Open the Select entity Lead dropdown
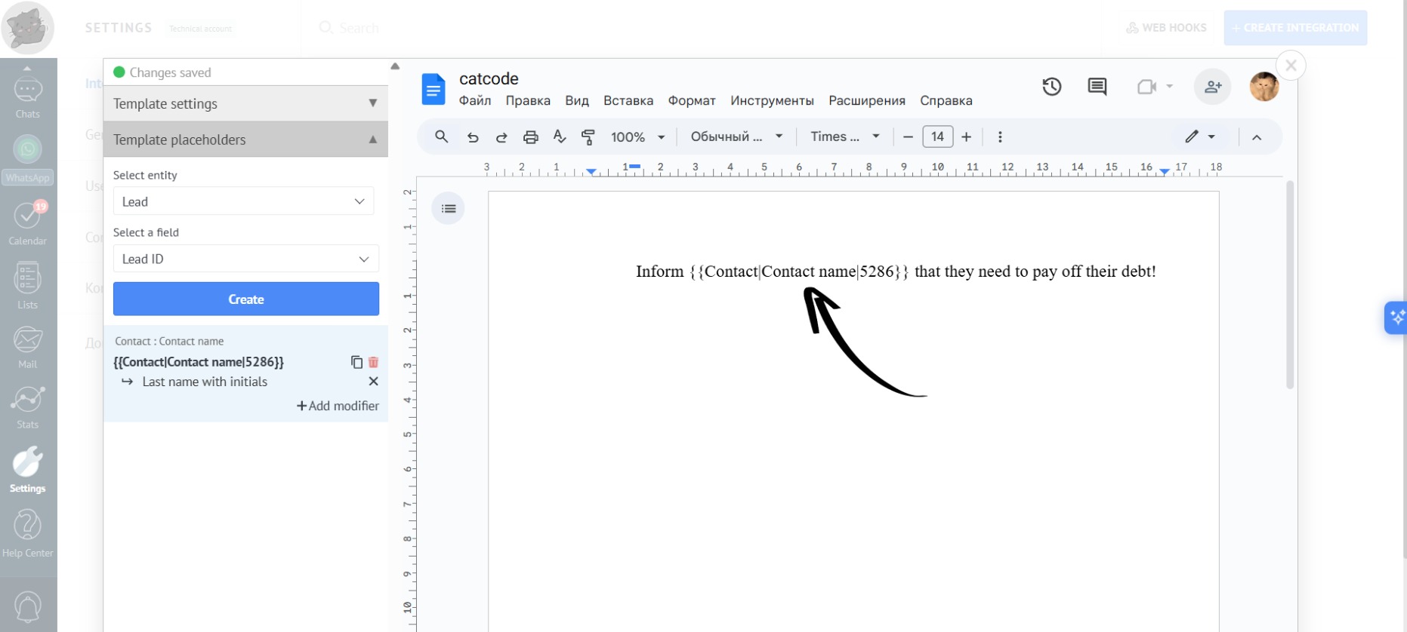The height and width of the screenshot is (632, 1407). pos(243,201)
